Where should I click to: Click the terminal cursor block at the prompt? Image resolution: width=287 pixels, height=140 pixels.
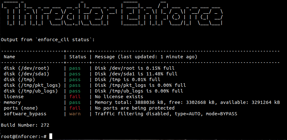(51, 136)
